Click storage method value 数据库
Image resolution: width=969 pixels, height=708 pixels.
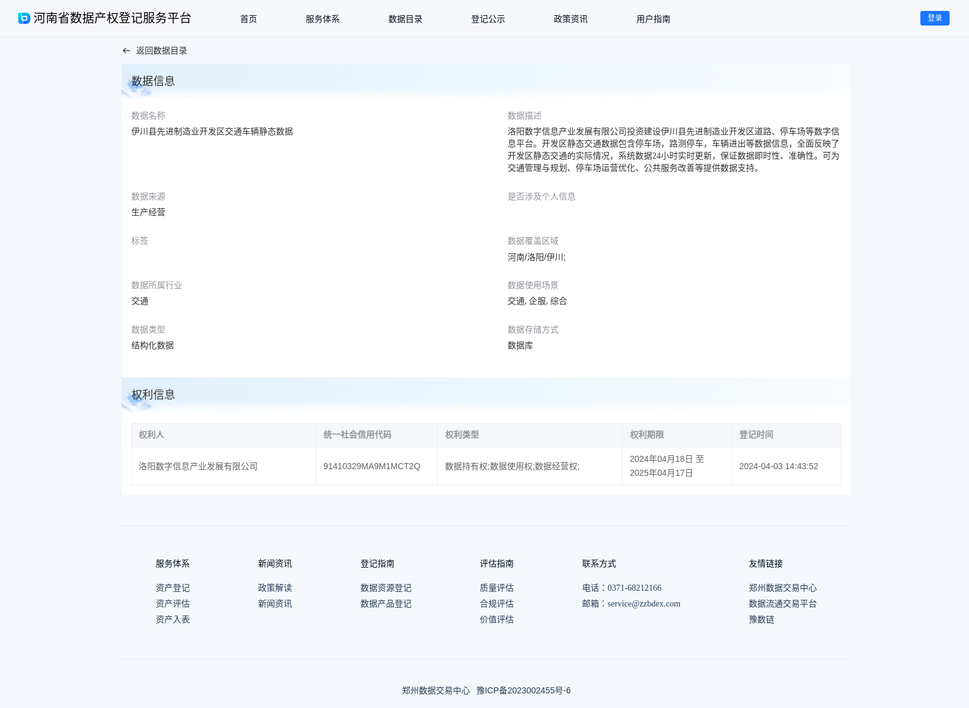[x=520, y=345]
